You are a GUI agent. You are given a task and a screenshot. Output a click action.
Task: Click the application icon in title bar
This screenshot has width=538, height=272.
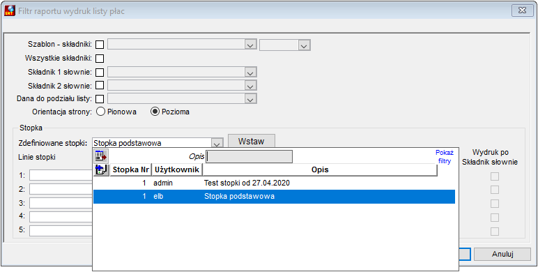pyautogui.click(x=9, y=11)
